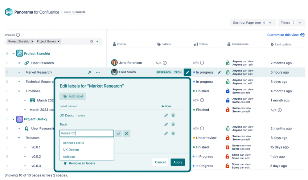The image size is (308, 180).
Task: Click the Panorama for Confluence logo icon
Action: pyautogui.click(x=9, y=12)
